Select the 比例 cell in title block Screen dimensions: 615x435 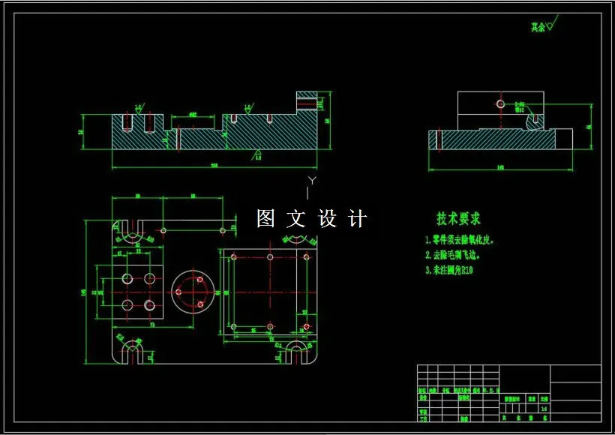[545, 398]
